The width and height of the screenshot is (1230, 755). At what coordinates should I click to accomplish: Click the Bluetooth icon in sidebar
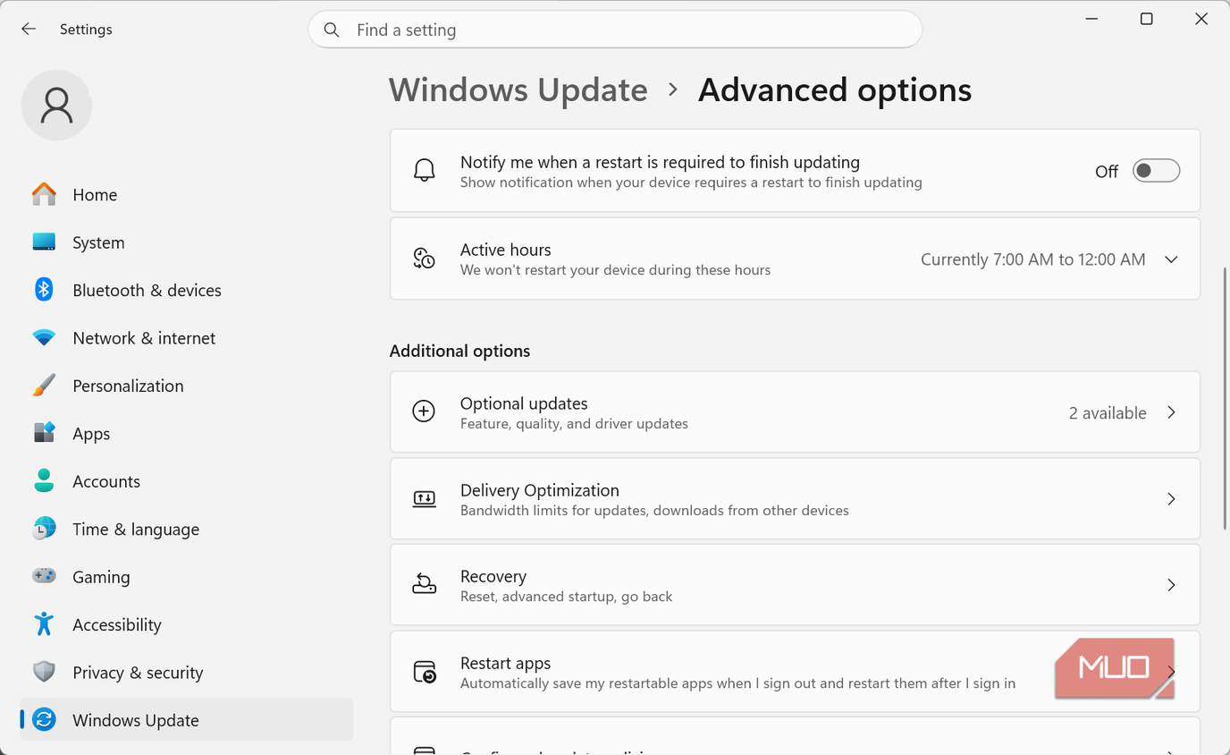[x=44, y=290]
